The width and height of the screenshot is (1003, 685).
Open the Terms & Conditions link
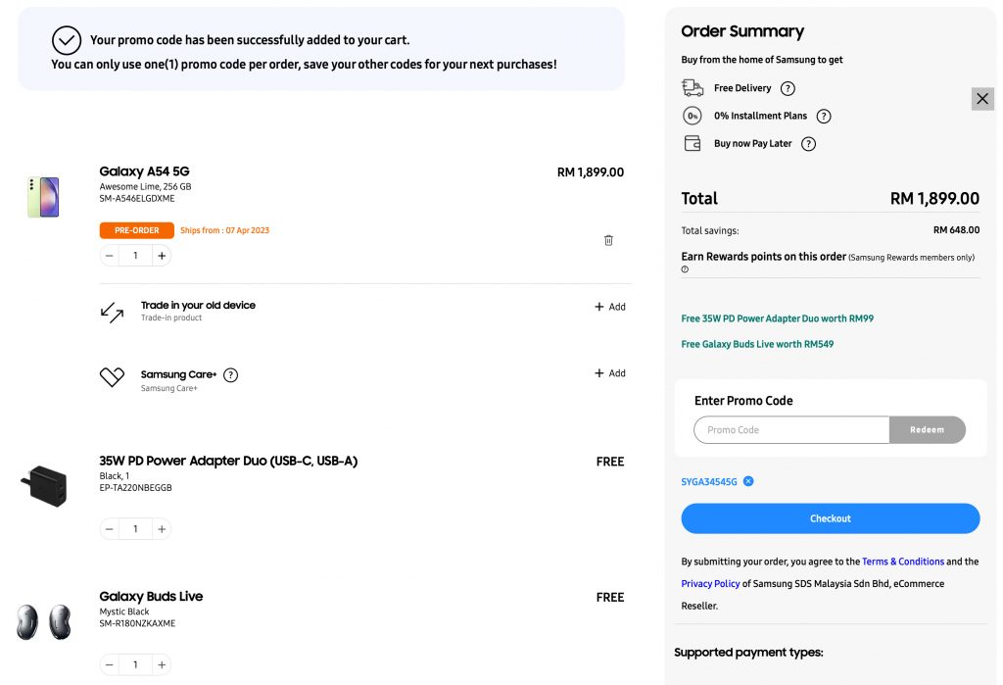pos(902,562)
